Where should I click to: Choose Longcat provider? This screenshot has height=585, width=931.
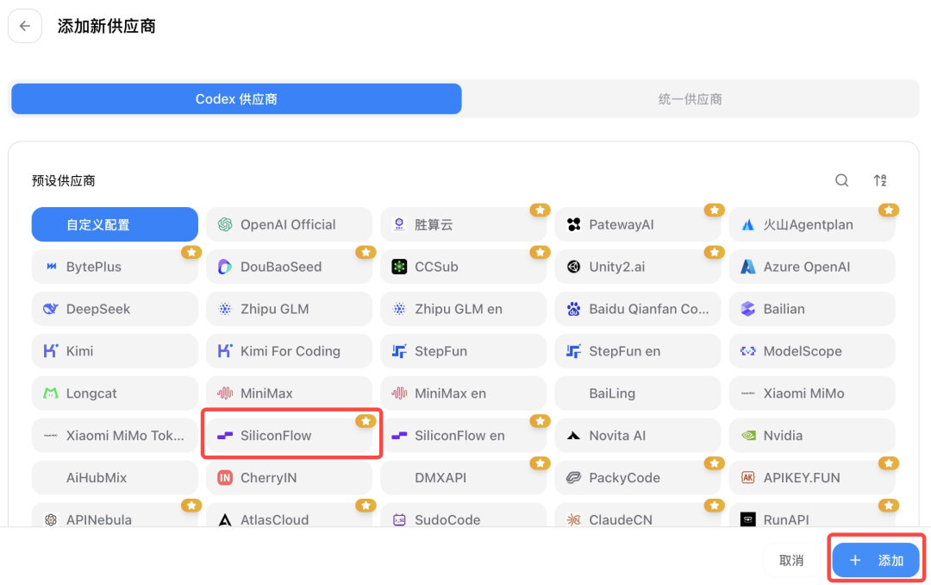115,393
